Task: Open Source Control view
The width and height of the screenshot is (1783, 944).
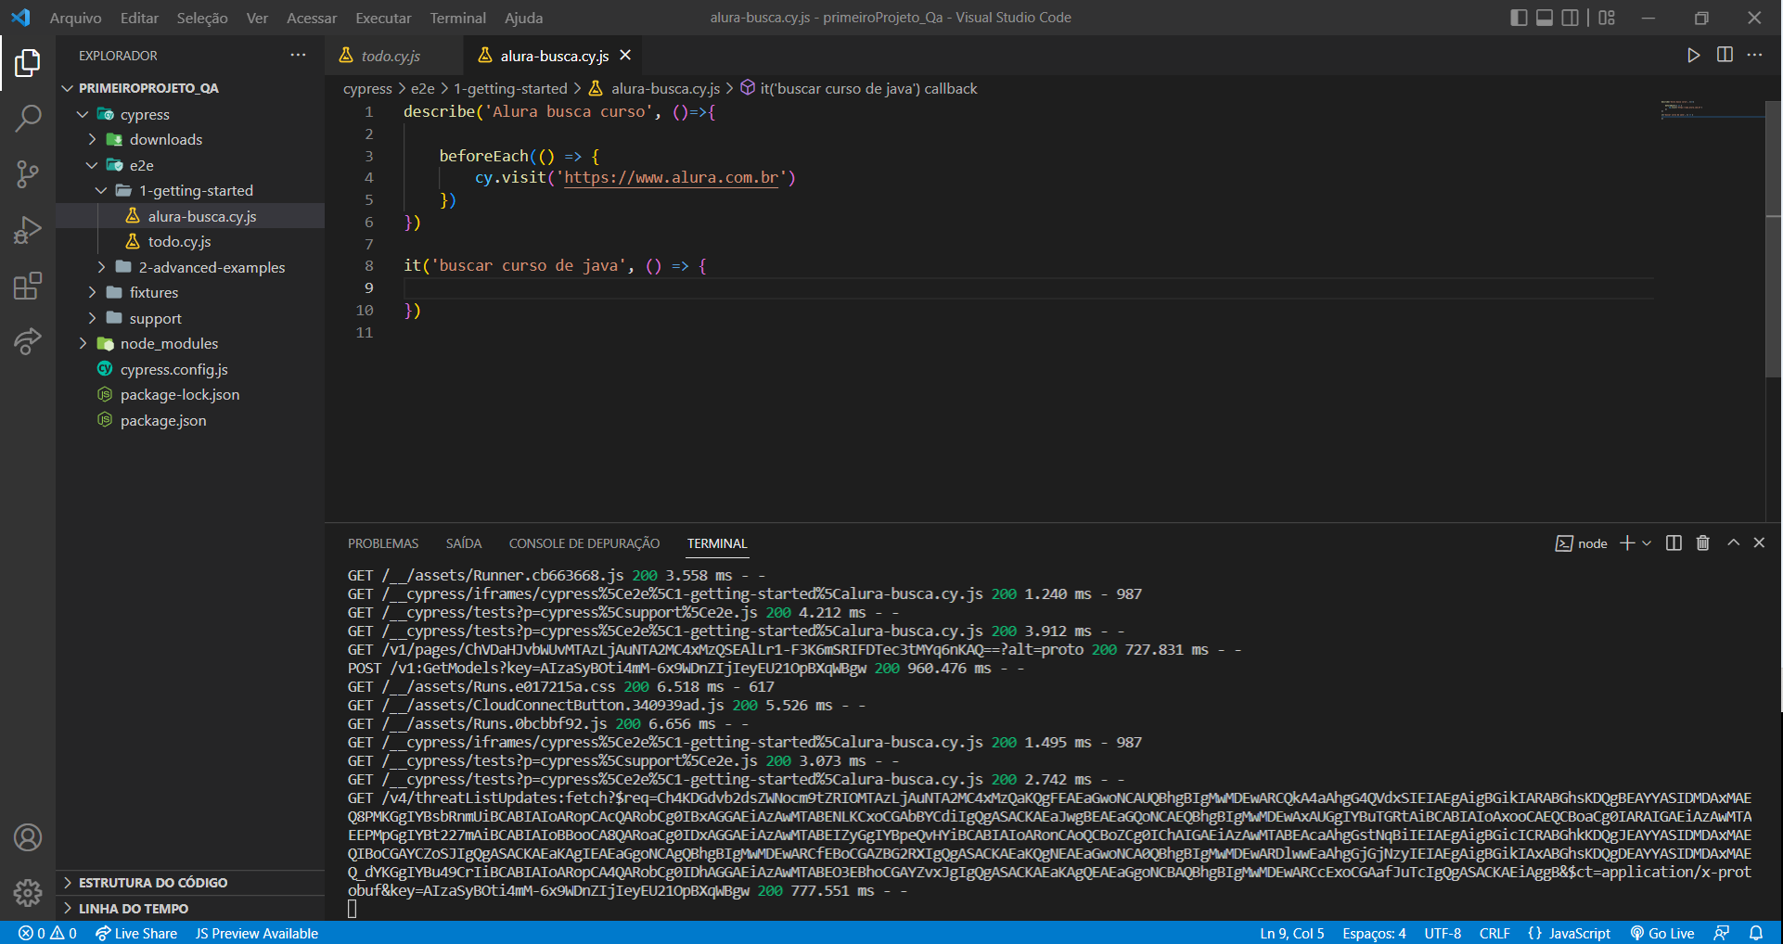Action: (28, 173)
